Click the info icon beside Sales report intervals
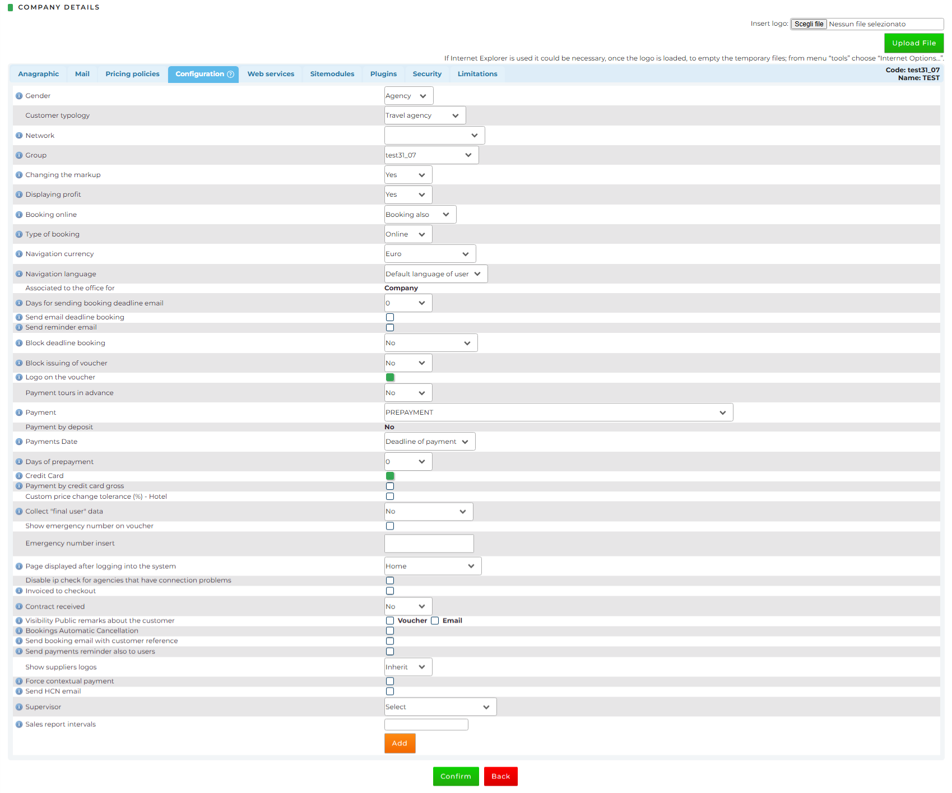Viewport: 952px width, 793px height. click(x=19, y=725)
